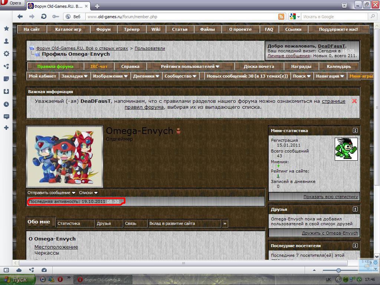Image resolution: width=380 pixels, height=285 pixels.
Task: Click Показать всю статистику link
Action: point(331,197)
